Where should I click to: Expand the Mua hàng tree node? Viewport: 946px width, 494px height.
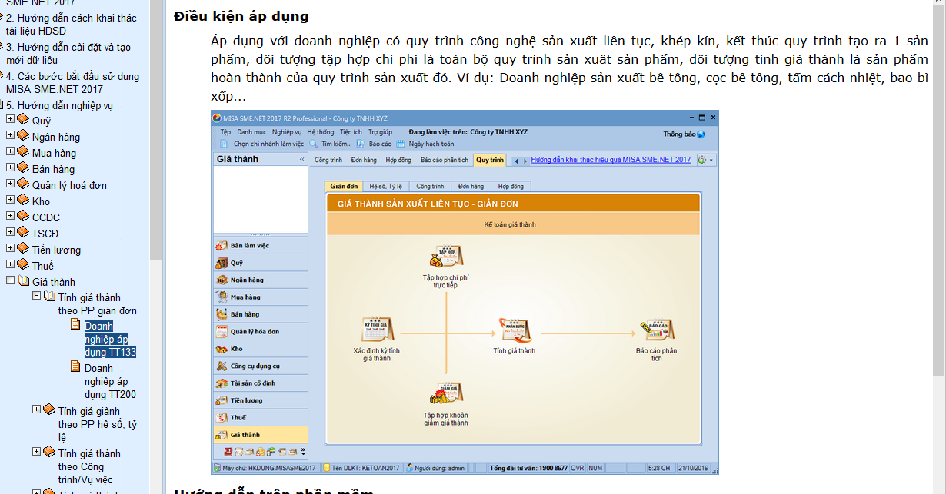(x=10, y=152)
